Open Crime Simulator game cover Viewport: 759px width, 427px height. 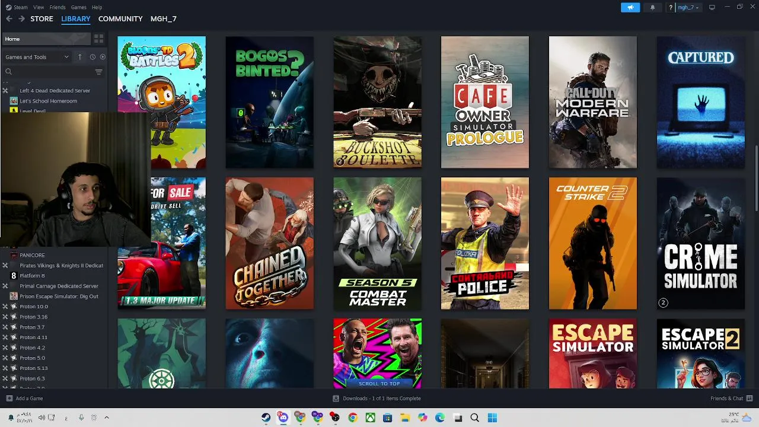coord(701,243)
